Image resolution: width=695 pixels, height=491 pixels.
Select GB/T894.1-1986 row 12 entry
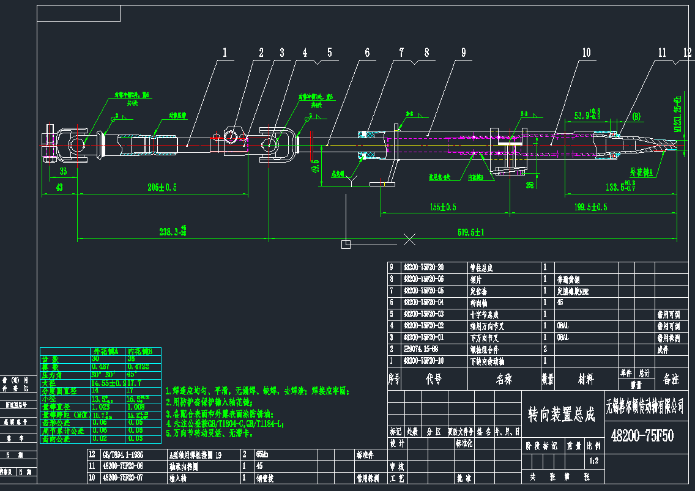pyautogui.click(x=124, y=455)
